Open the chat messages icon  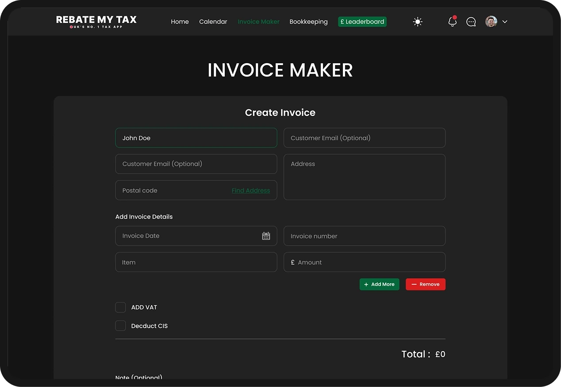(471, 22)
